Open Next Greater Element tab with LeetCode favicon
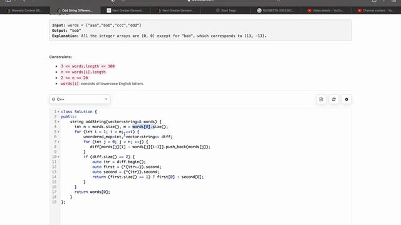This screenshot has height=225, width=401. 175,11
